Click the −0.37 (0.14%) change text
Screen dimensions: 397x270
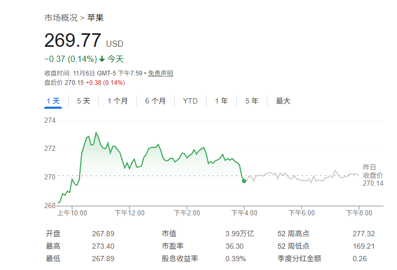click(71, 59)
